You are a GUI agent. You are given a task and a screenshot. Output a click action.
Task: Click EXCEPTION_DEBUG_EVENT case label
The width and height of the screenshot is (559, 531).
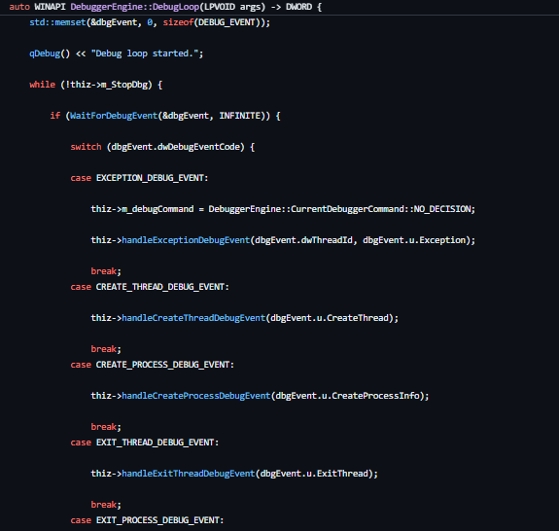point(150,178)
